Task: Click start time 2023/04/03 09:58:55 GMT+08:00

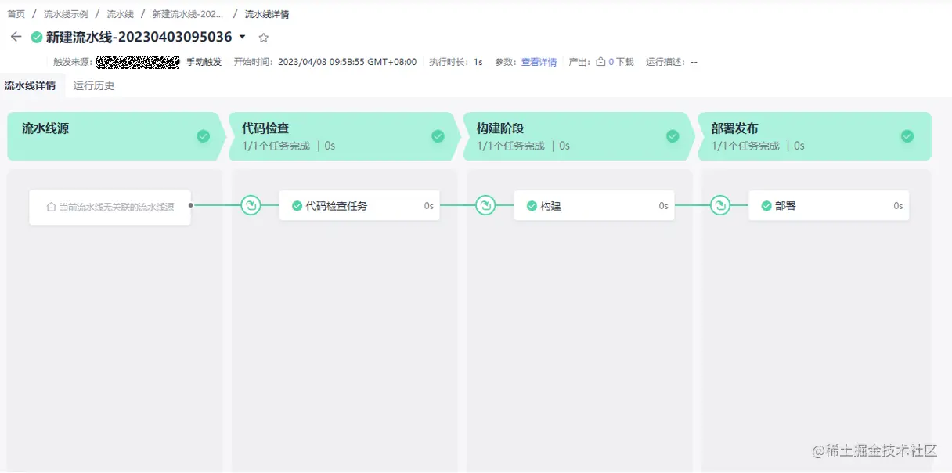Action: pos(347,62)
